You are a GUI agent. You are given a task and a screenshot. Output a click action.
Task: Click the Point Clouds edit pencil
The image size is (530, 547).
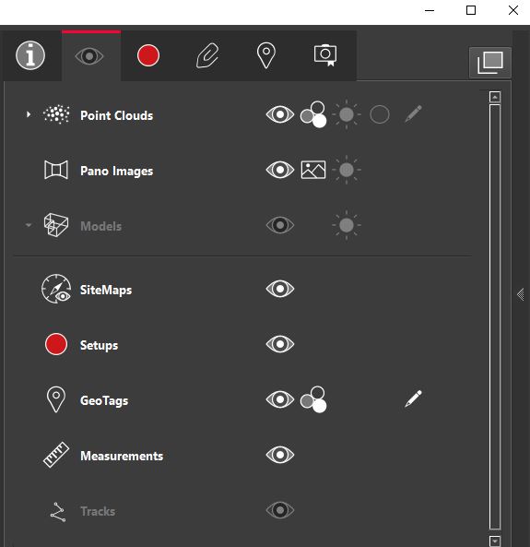point(413,113)
